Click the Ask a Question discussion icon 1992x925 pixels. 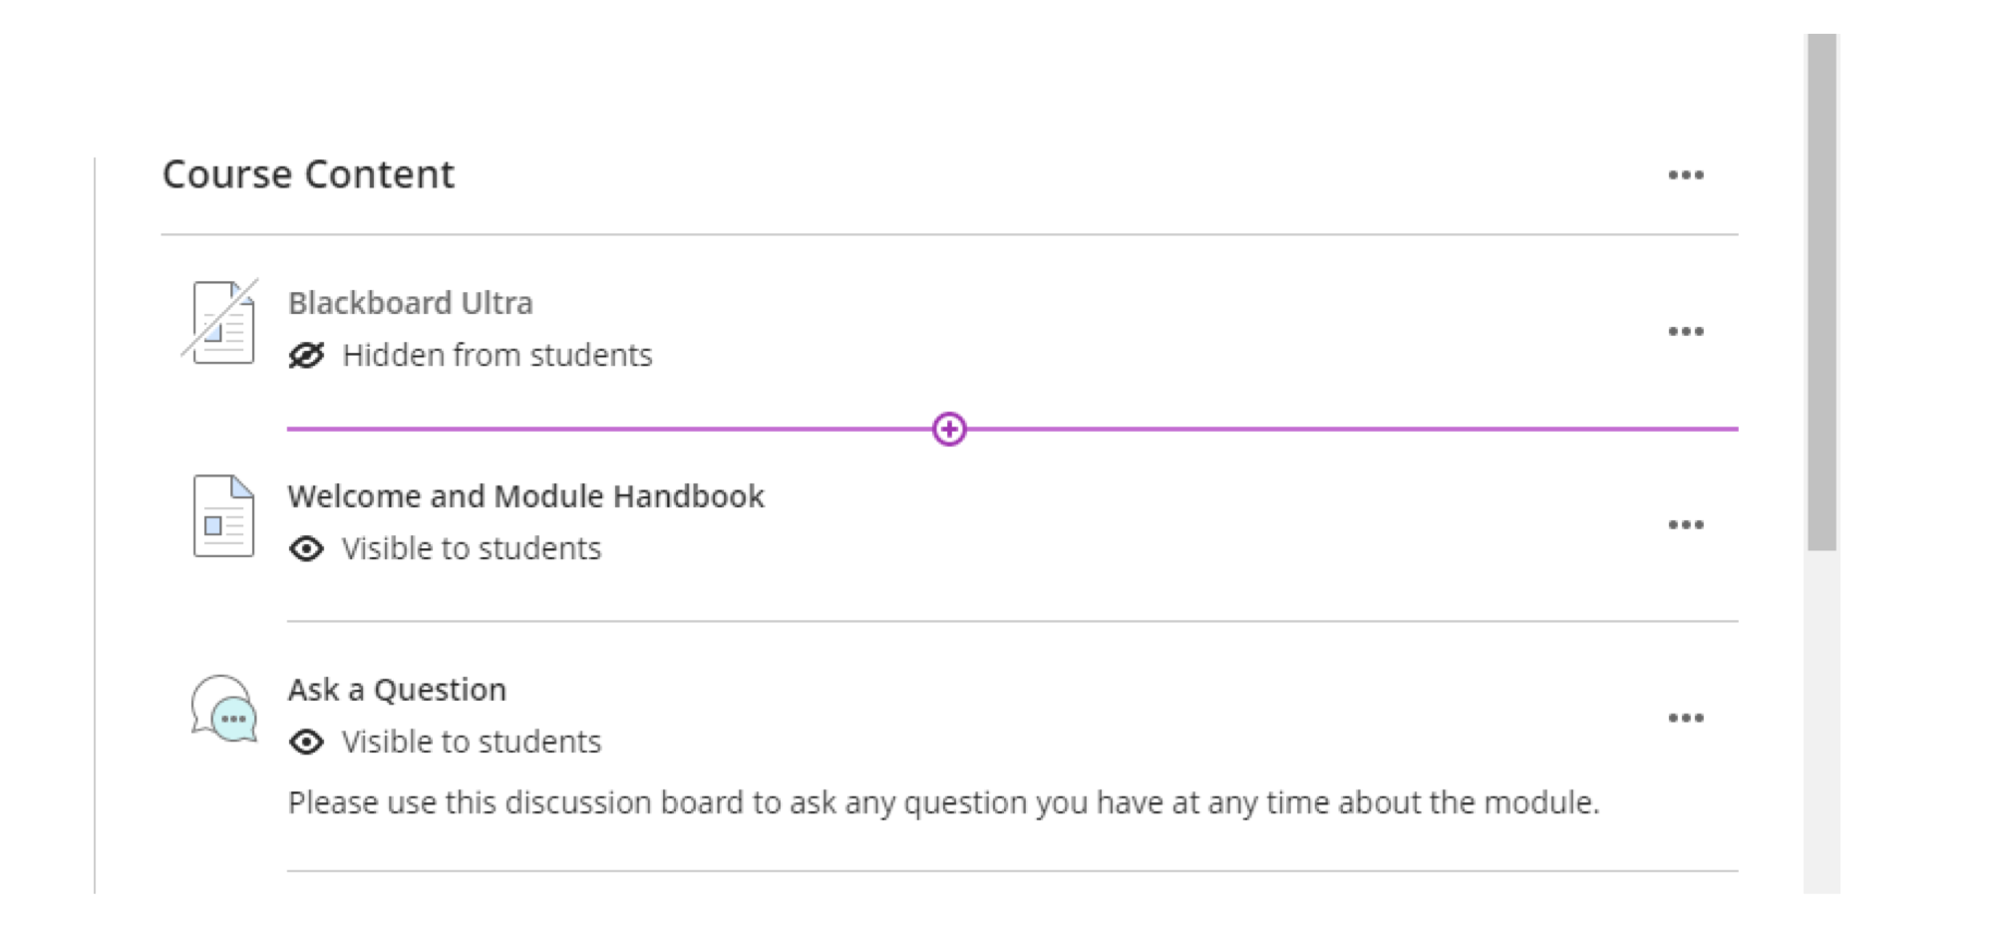tap(224, 709)
